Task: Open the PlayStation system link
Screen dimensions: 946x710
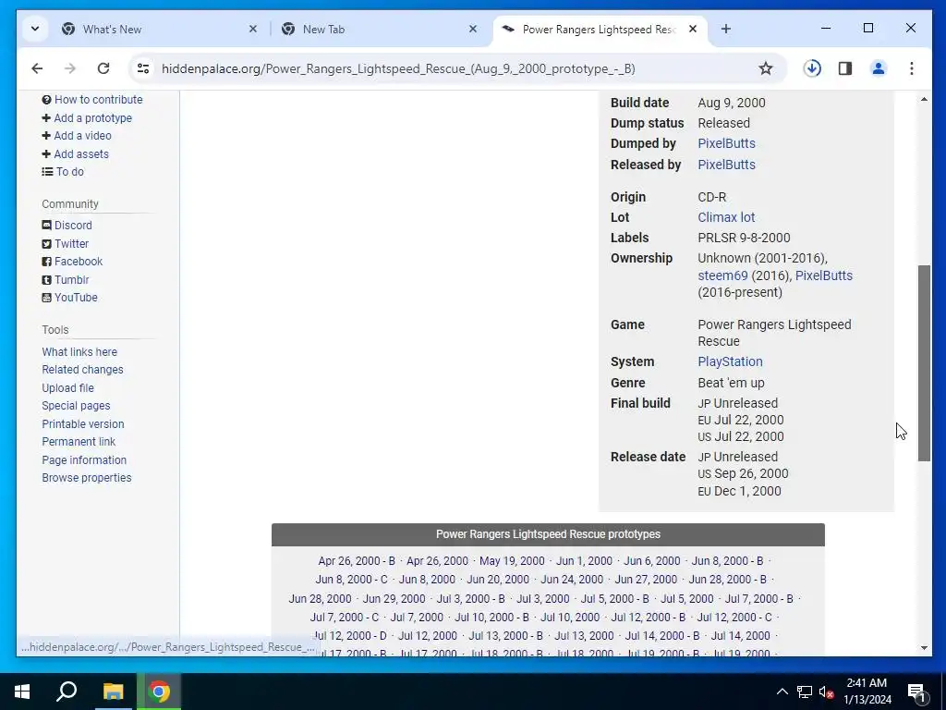Action: tap(730, 361)
